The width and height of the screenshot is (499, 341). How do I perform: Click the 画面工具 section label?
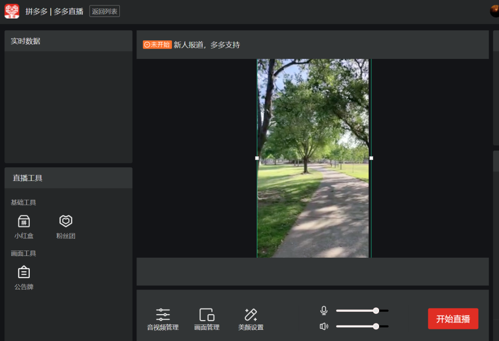pos(23,253)
